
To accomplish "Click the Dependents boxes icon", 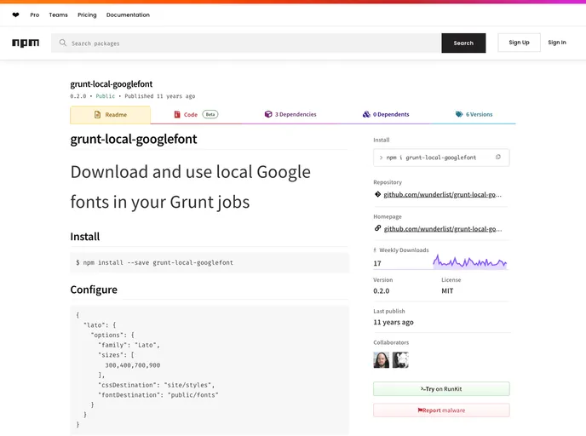I will [x=366, y=114].
